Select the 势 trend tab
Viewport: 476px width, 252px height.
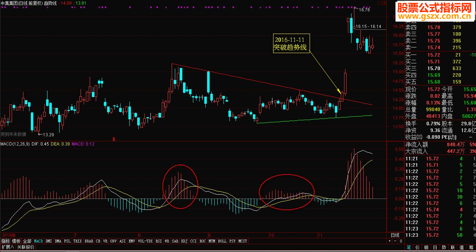coord(444,247)
